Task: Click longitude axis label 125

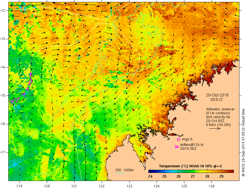Action: 184,186
